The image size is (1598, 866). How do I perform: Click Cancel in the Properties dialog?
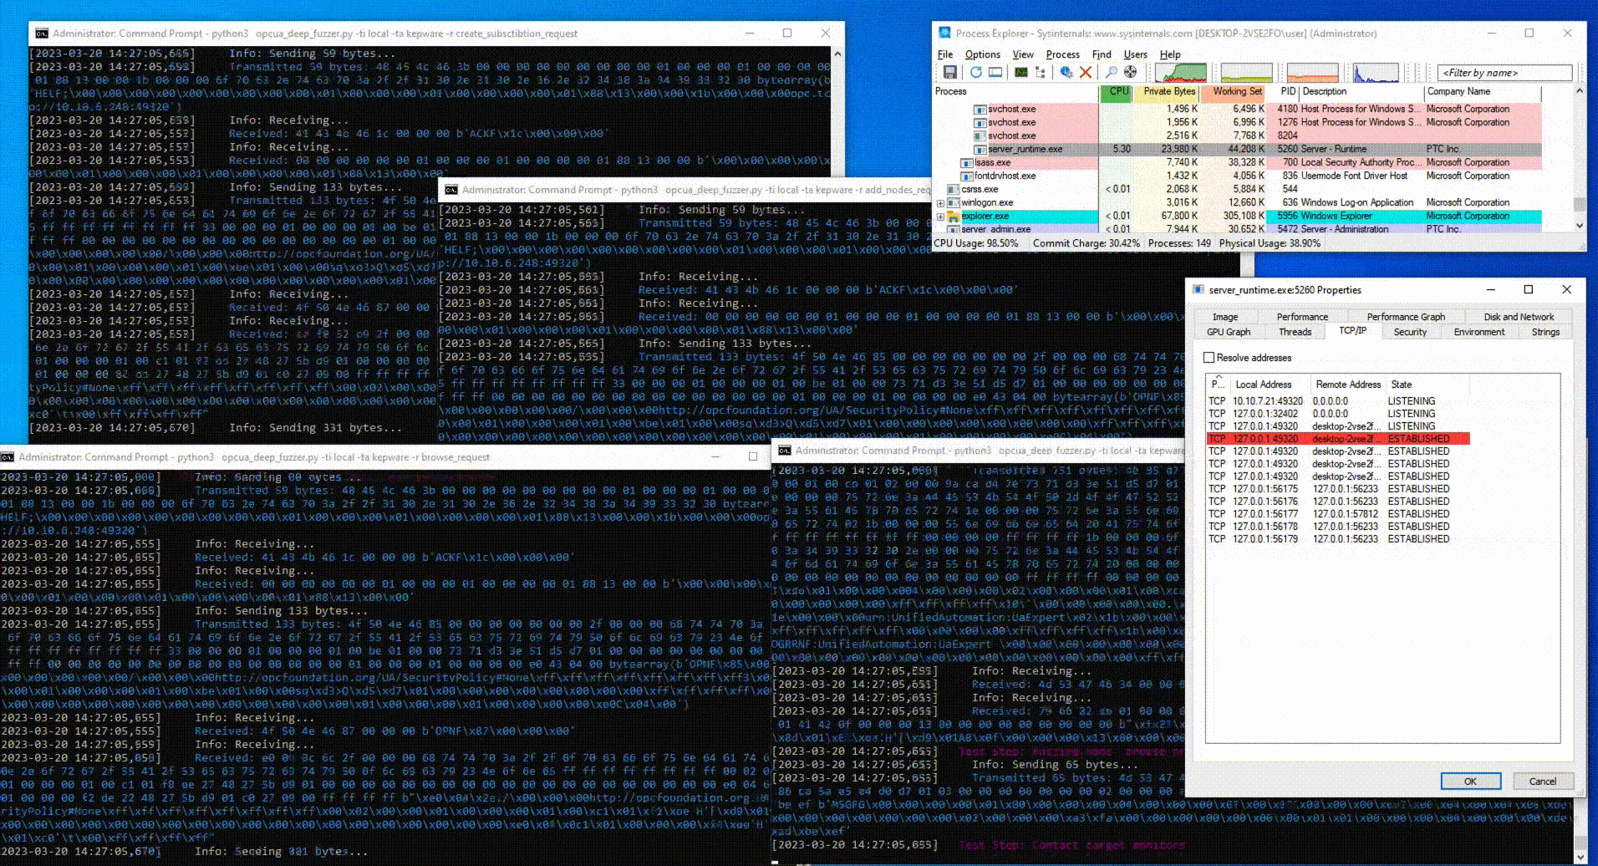[1542, 781]
